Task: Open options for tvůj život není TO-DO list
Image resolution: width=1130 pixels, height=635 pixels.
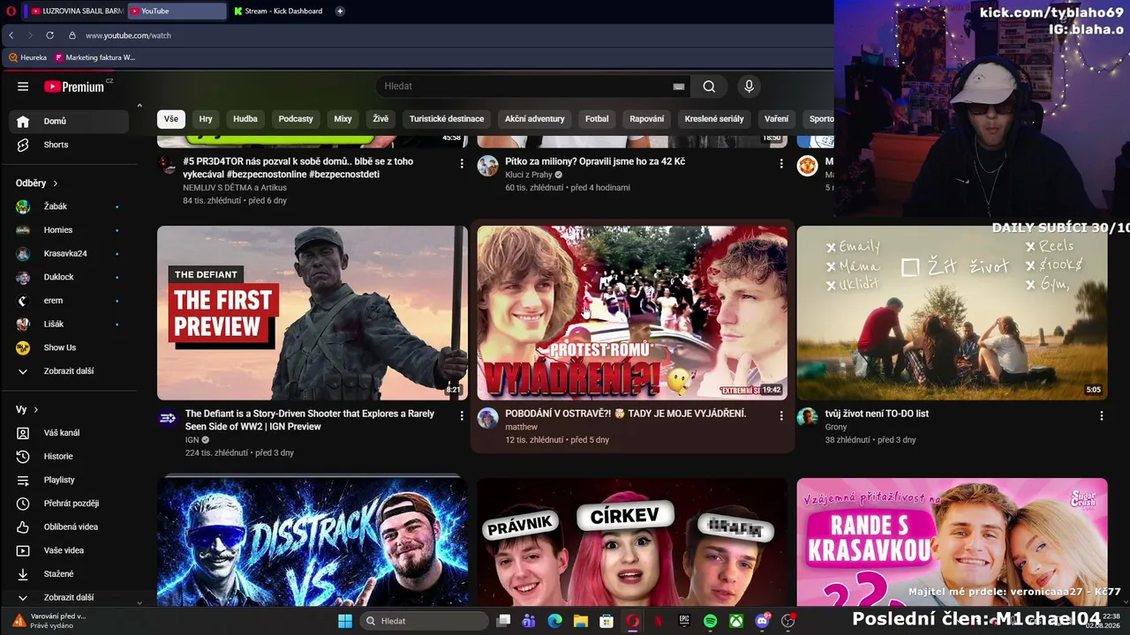Action: tap(1101, 415)
